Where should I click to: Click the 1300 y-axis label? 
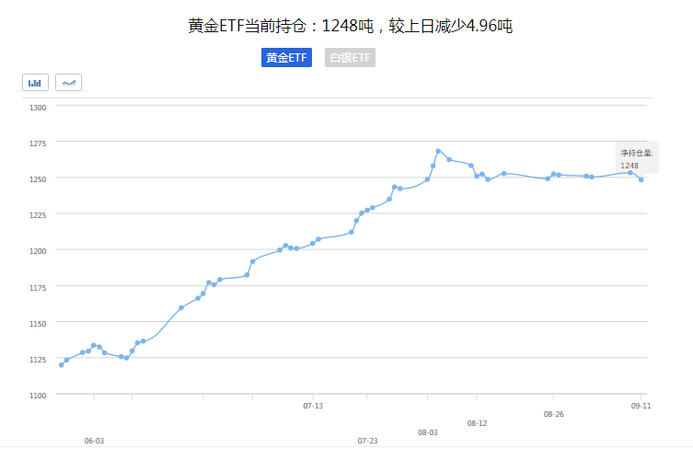pyautogui.click(x=38, y=108)
